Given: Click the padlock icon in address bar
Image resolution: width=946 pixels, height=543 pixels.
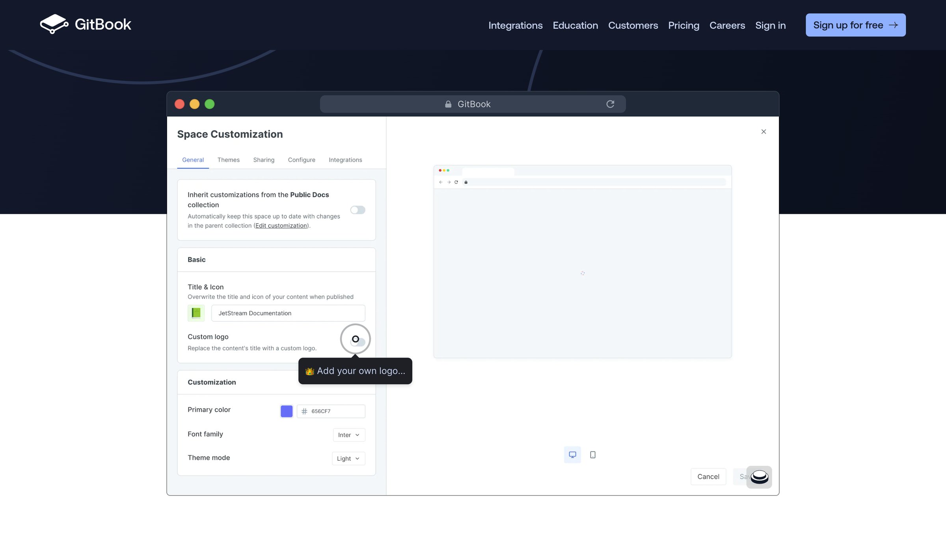Looking at the screenshot, I should point(448,104).
